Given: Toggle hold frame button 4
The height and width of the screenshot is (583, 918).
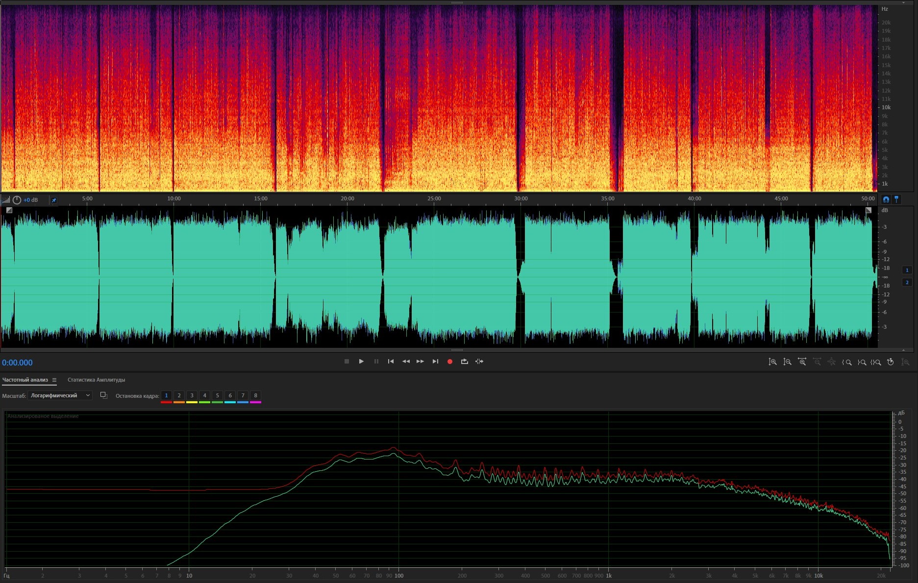Looking at the screenshot, I should click(x=204, y=395).
